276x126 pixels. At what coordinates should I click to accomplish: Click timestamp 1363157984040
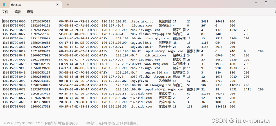pyautogui.click(x=14, y=77)
